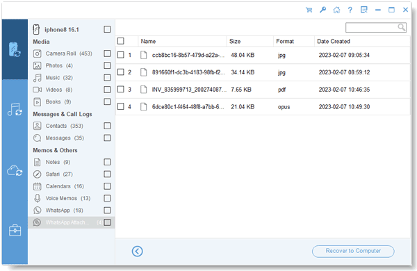Image resolution: width=417 pixels, height=271 pixels.
Task: Click the search magnifier icon
Action: [x=401, y=27]
